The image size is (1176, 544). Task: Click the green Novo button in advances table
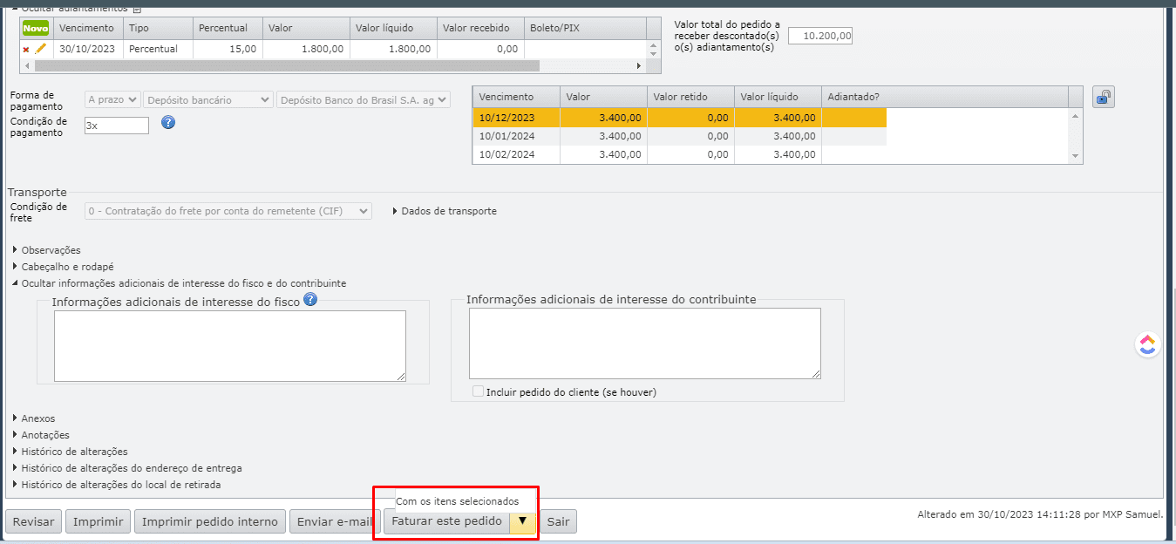(36, 28)
